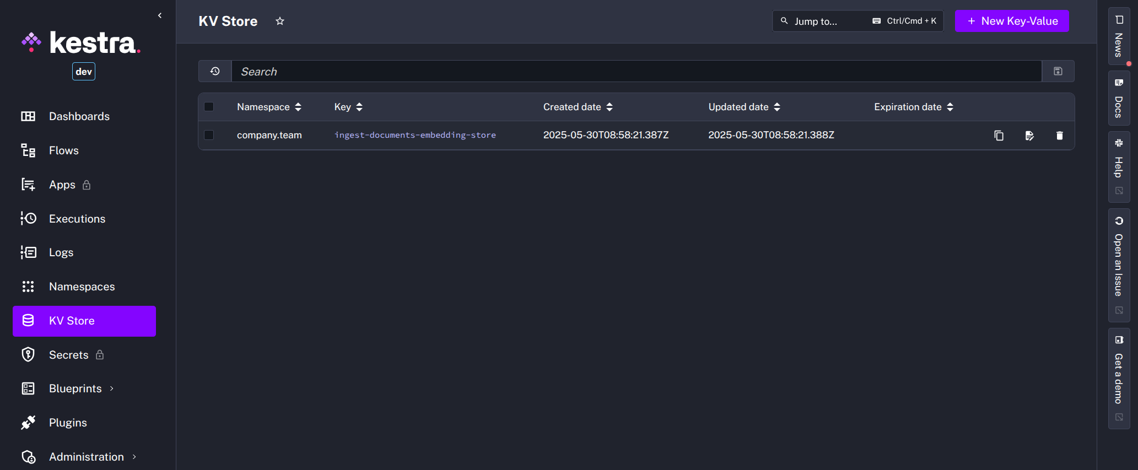The width and height of the screenshot is (1138, 470).
Task: Open the ingest-documents-embedding-store key
Action: 415,135
